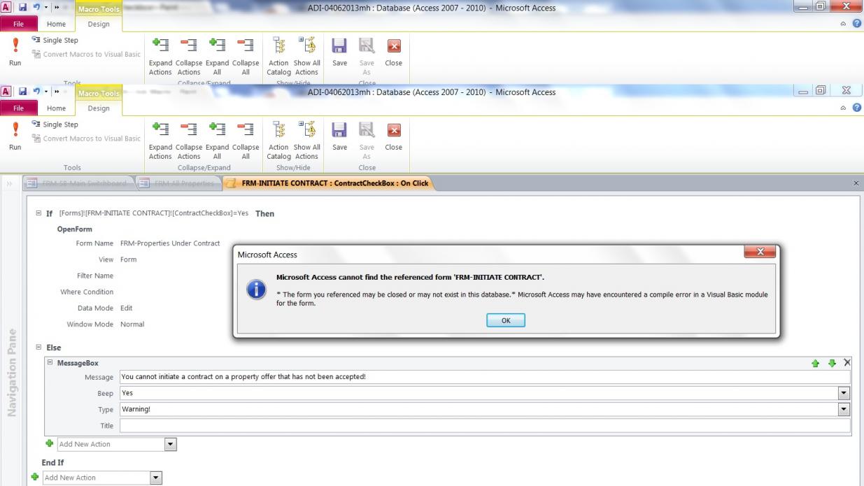
Task: Select the FRM-INITIATE CONTRACT macro document tab
Action: [x=327, y=183]
